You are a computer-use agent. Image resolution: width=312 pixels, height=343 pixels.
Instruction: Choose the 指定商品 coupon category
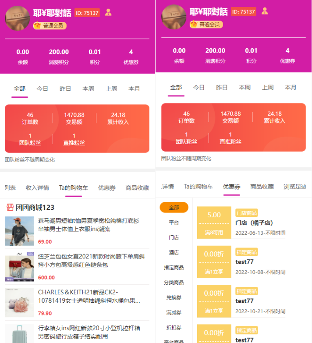pyautogui.click(x=174, y=267)
